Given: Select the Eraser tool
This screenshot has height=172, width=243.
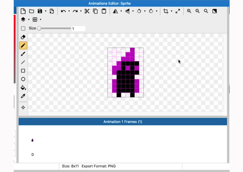Looking at the screenshot, I should coord(23,37).
